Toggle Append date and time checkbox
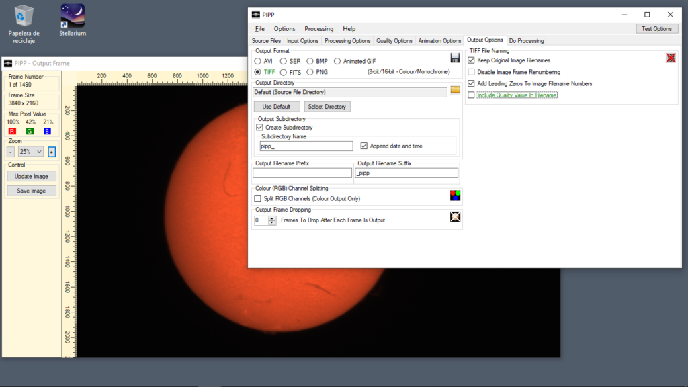 (363, 146)
